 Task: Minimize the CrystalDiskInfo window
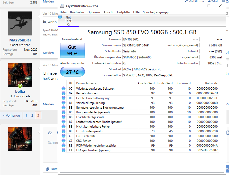tap(197, 6)
